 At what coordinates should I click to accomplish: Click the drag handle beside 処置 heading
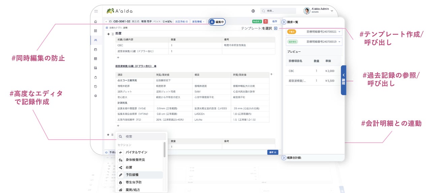click(x=112, y=34)
